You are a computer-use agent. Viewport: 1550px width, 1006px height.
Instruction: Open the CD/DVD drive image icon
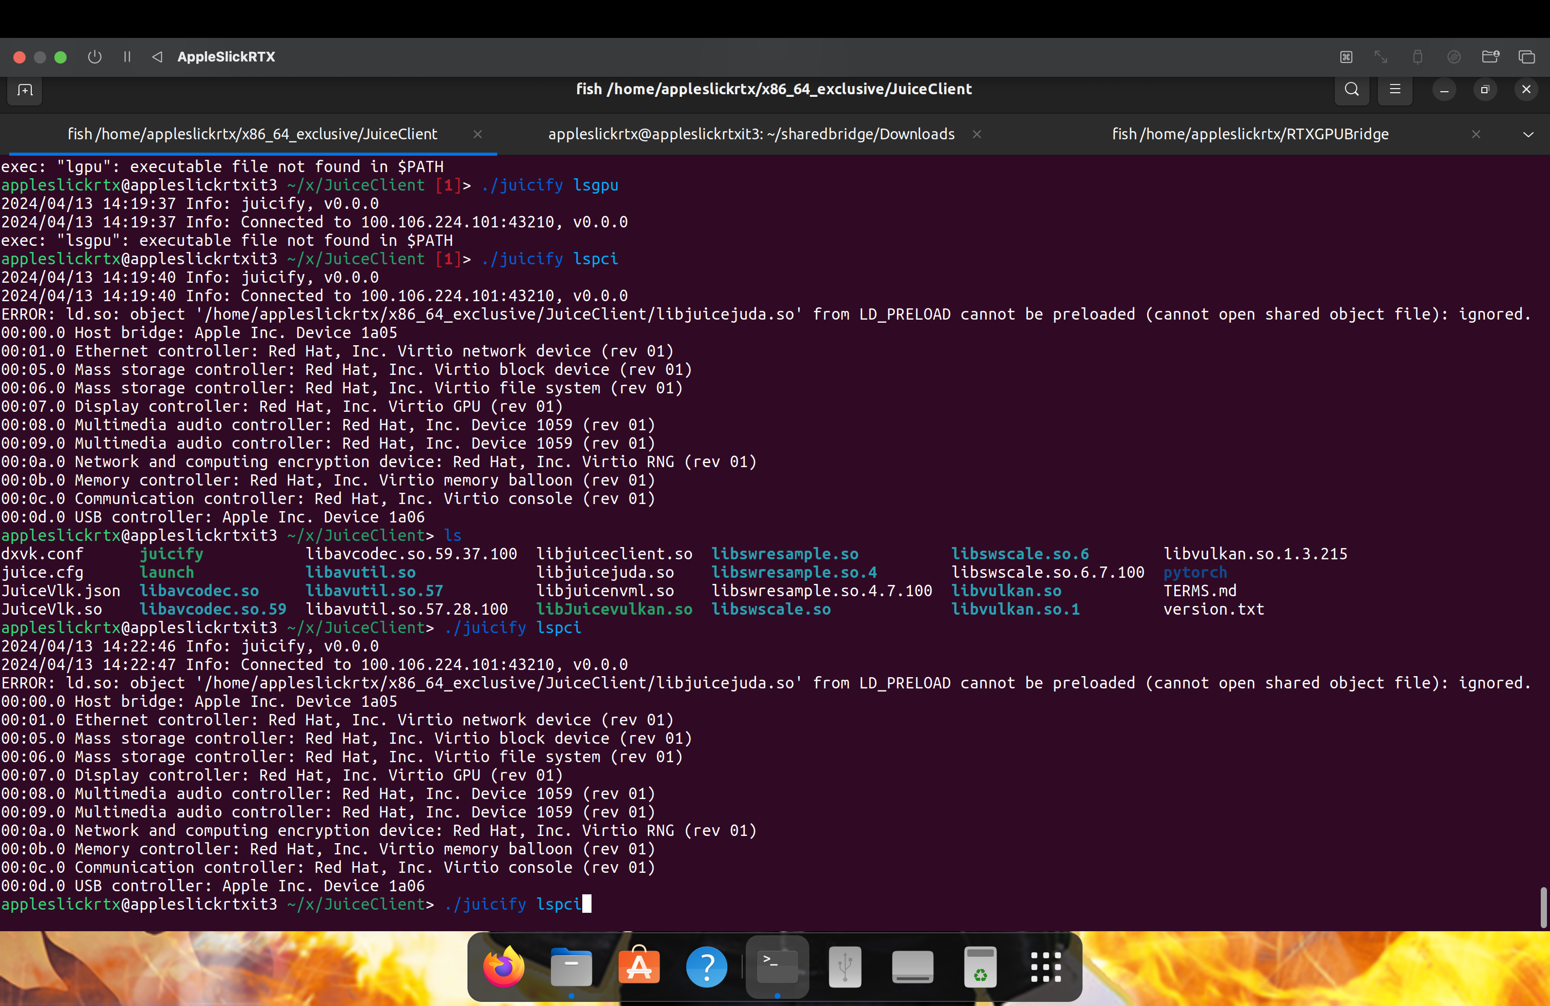tap(1454, 57)
